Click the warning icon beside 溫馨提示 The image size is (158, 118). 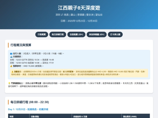pyautogui.click(x=12, y=72)
